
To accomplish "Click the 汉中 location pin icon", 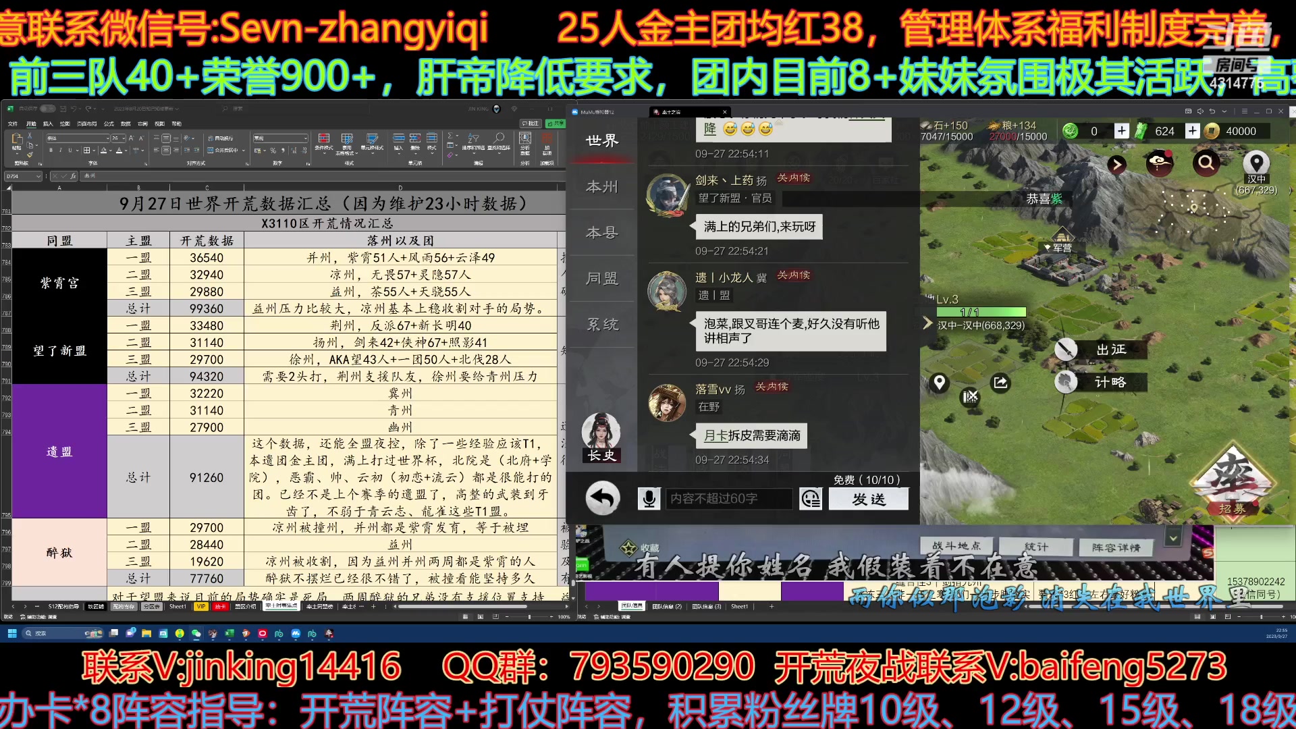I will 1256,163.
